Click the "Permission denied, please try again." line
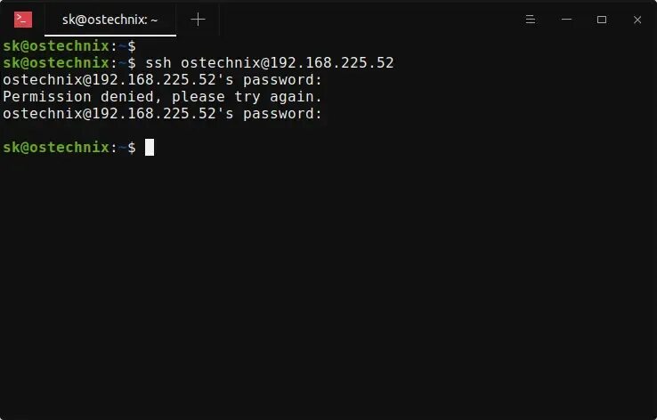Image resolution: width=657 pixels, height=420 pixels. (x=162, y=97)
